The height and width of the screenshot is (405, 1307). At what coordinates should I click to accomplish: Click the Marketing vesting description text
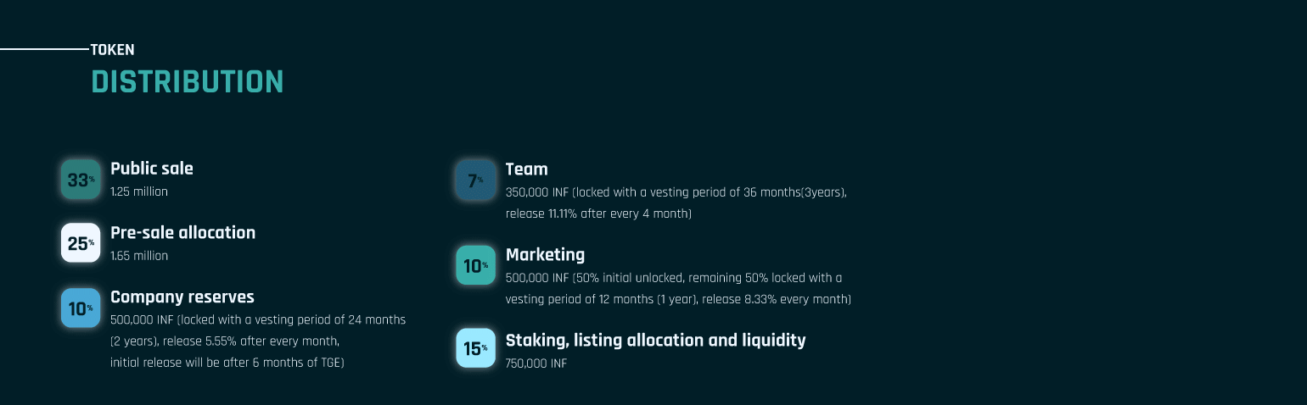point(678,289)
